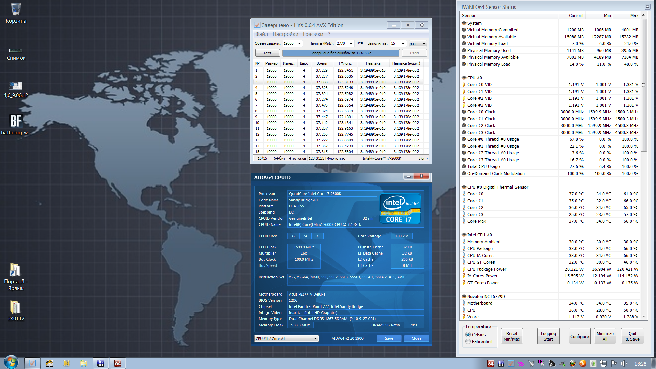The height and width of the screenshot is (369, 656).
Task: Click Close in AIDA64 CPUID
Action: coord(416,338)
